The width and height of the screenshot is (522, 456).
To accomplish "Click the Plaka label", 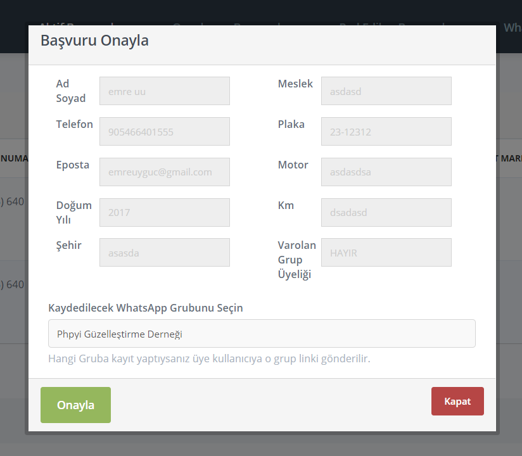I will [x=291, y=124].
